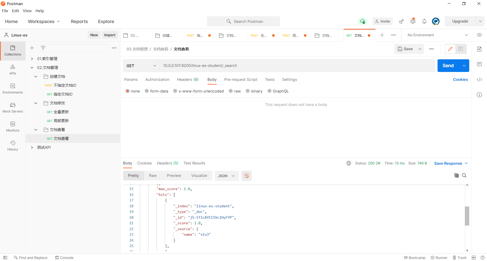Image resolution: width=487 pixels, height=261 pixels.
Task: Open two-pane view layout icon
Action: click(474, 258)
